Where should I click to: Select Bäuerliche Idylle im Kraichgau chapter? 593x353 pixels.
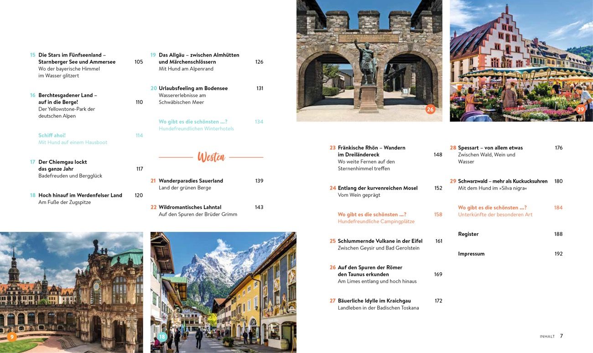pyautogui.click(x=374, y=301)
